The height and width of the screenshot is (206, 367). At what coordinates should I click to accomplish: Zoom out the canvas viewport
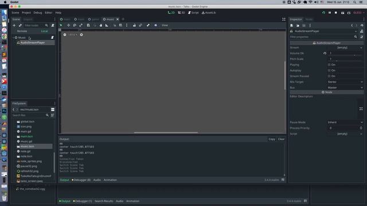pos(65,34)
